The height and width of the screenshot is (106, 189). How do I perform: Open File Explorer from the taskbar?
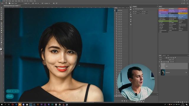20,105
